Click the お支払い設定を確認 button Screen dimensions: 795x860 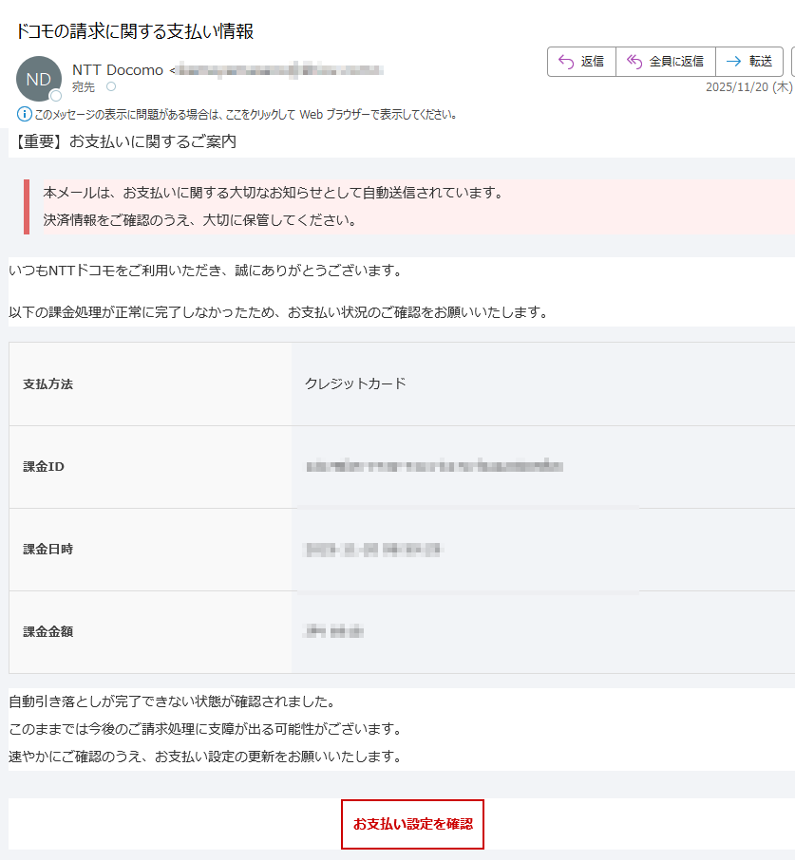412,824
